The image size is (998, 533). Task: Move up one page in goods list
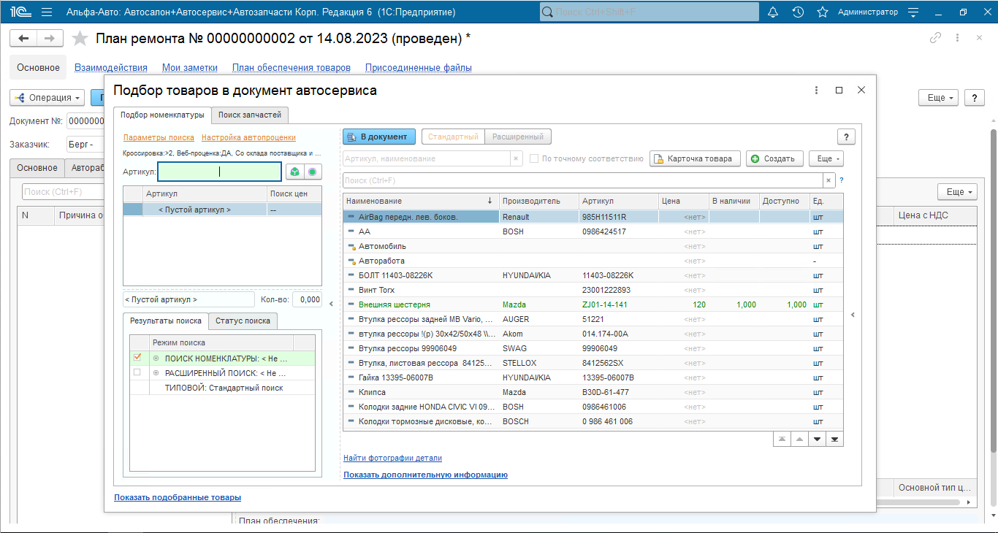point(800,439)
